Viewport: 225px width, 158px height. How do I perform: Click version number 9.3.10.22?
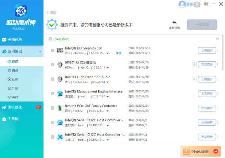(19, 28)
